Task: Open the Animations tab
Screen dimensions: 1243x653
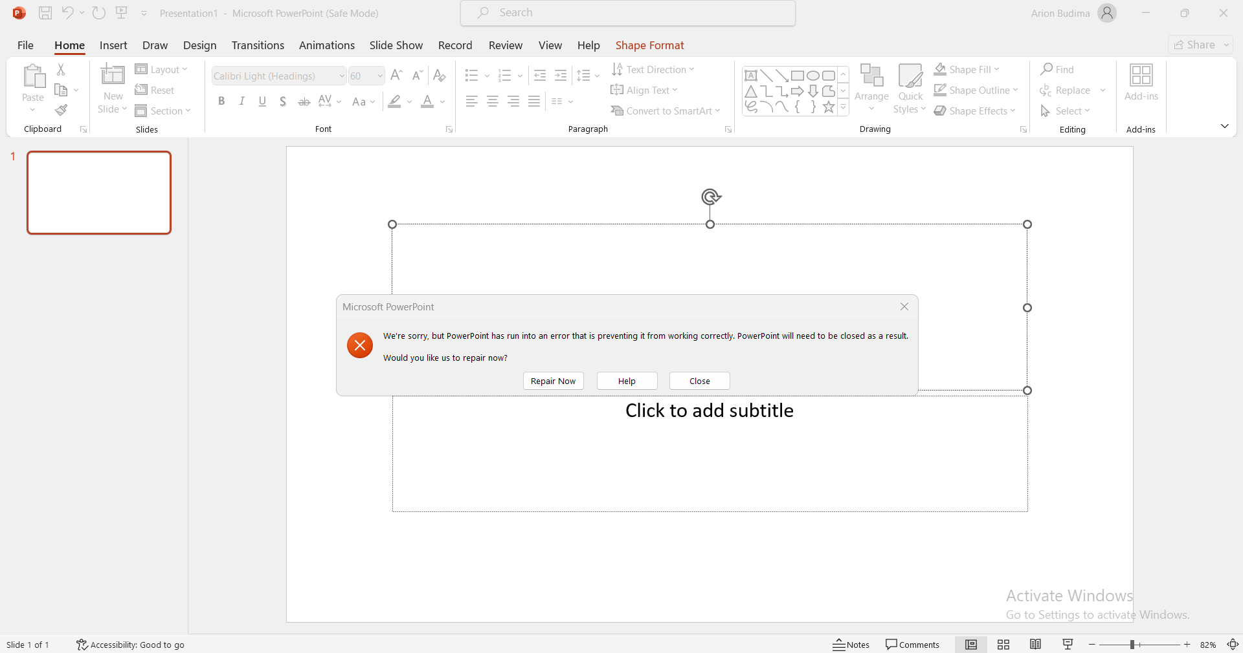Action: (x=327, y=45)
